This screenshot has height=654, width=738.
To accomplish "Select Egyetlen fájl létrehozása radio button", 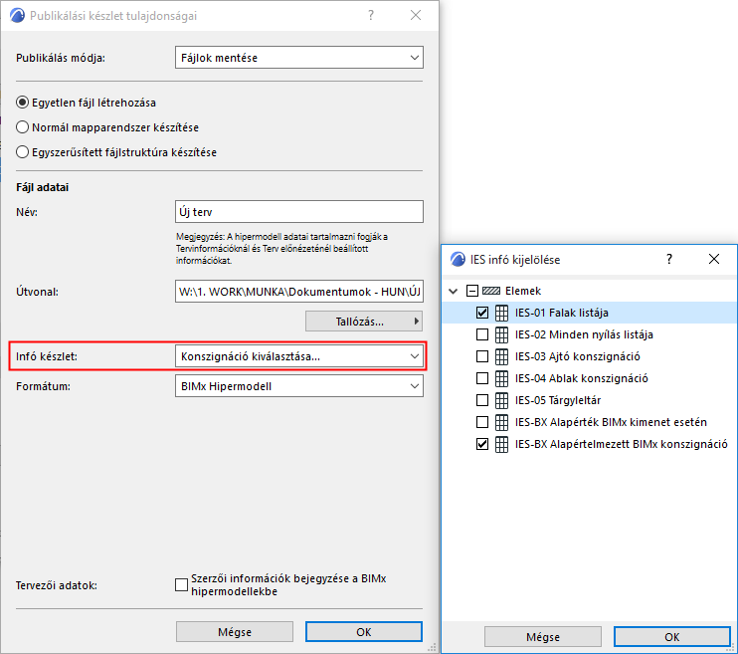I will tap(22, 103).
